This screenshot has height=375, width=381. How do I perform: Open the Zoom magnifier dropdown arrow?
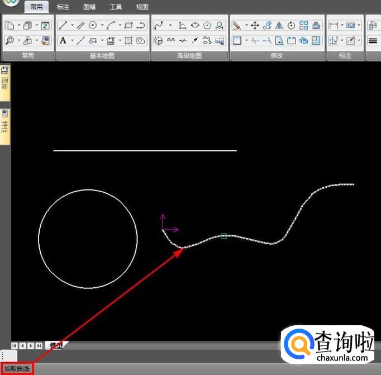click(18, 40)
